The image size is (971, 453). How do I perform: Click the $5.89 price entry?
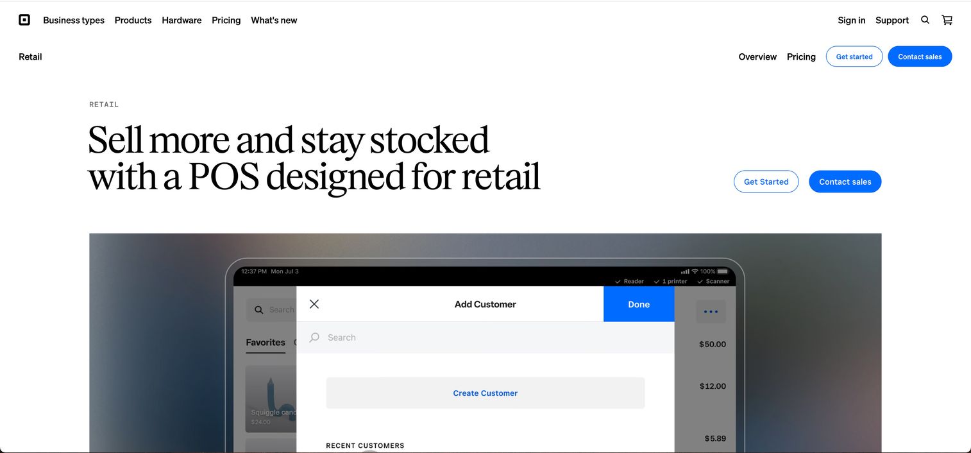(715, 439)
